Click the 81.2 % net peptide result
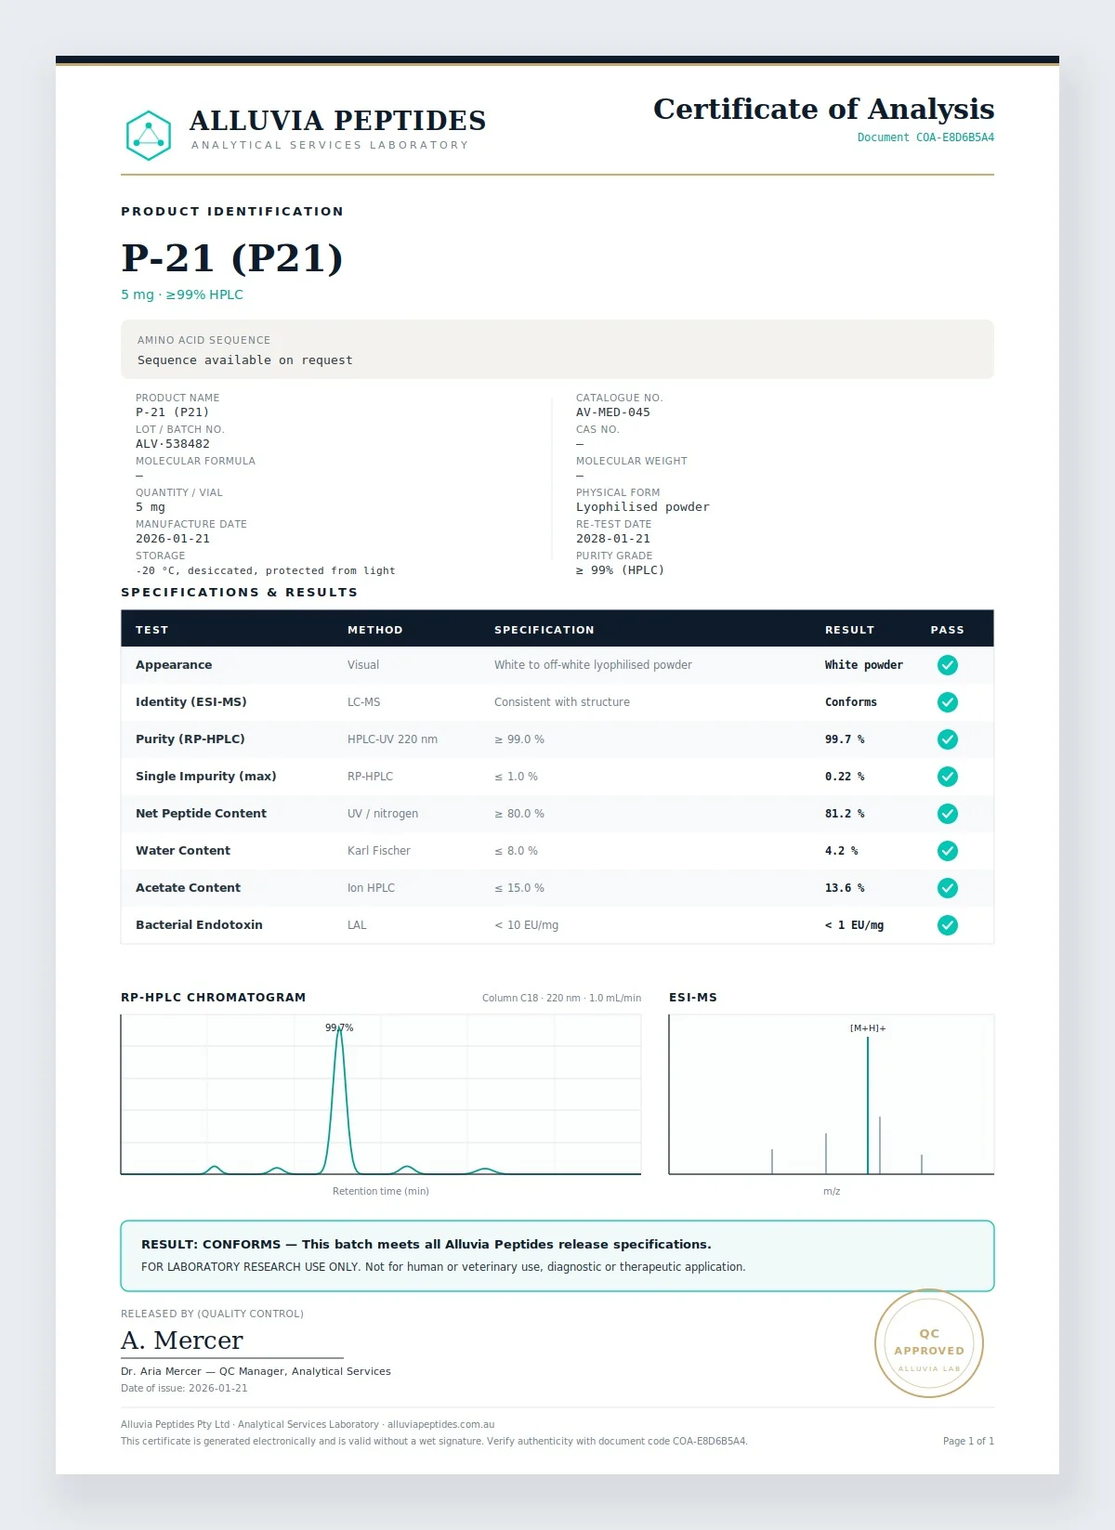 [x=845, y=814]
